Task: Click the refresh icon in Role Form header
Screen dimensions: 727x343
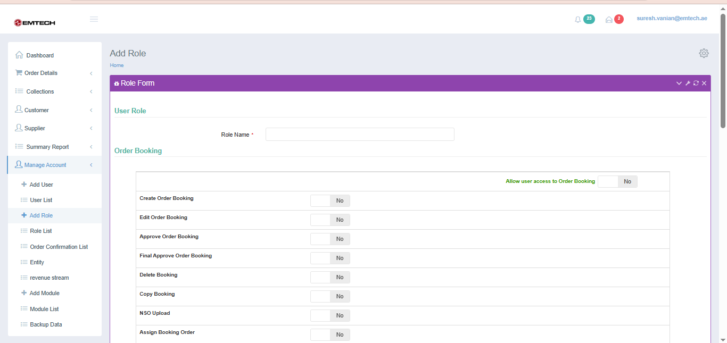Action: coord(696,83)
